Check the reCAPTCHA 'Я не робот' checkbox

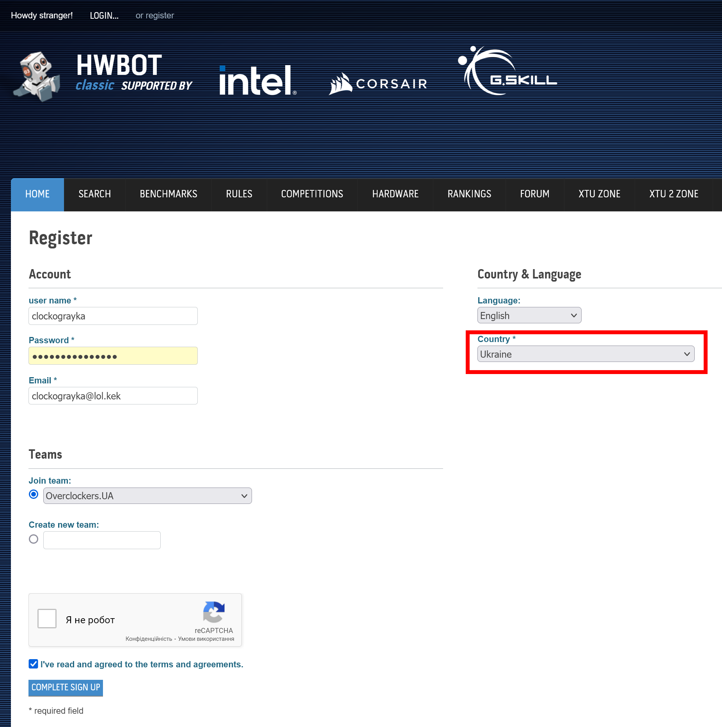tap(47, 619)
